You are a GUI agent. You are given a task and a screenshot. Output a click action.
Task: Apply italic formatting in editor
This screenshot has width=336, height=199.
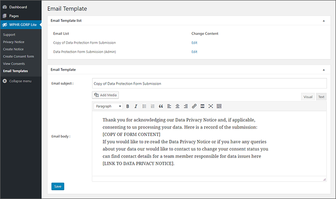click(x=136, y=106)
